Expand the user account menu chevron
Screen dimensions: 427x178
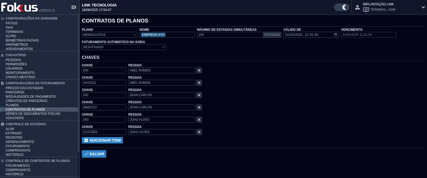point(423,7)
